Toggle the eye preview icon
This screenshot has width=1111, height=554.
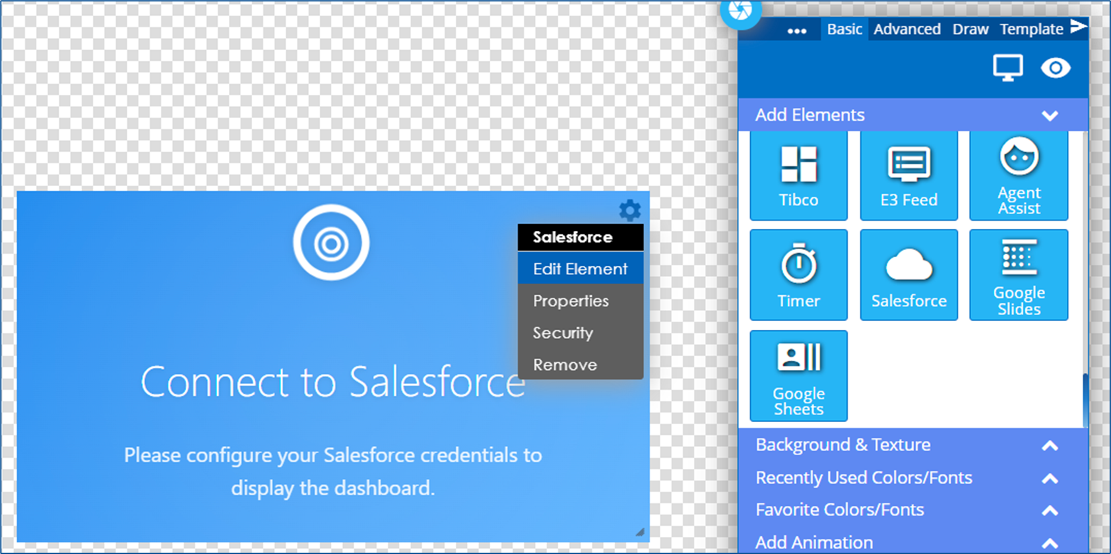[1056, 68]
